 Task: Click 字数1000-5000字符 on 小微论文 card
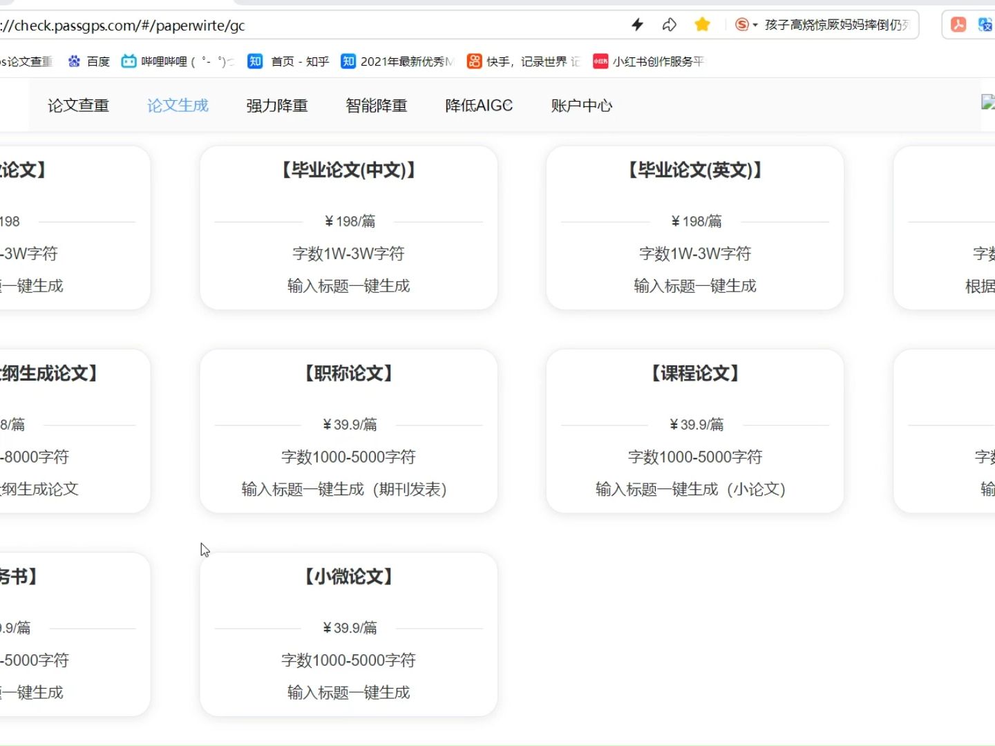pyautogui.click(x=348, y=660)
